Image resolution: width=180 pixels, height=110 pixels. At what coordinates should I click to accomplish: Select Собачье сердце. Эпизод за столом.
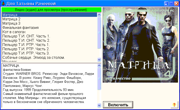tap(34, 58)
